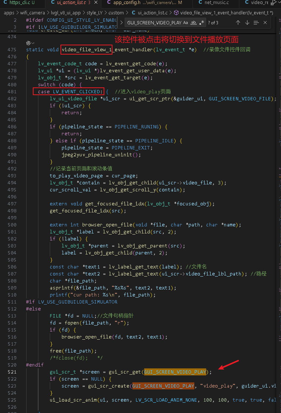Click '#else' on line 512
The image size is (281, 413).
tap(34, 309)
